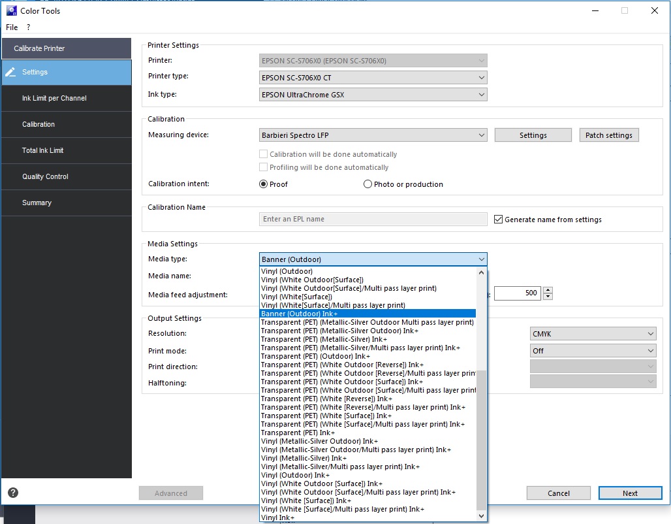Image resolution: width=671 pixels, height=524 pixels.
Task: Click the dropdown list scroll-up arrow
Action: [x=481, y=272]
